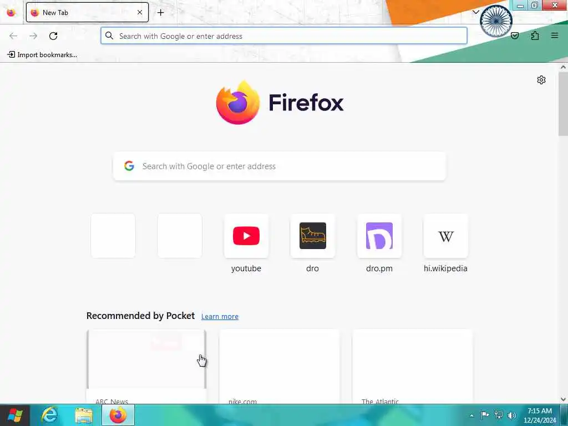Click the taskbar clock 7:15 AM
The height and width of the screenshot is (426, 568).
tap(540, 415)
